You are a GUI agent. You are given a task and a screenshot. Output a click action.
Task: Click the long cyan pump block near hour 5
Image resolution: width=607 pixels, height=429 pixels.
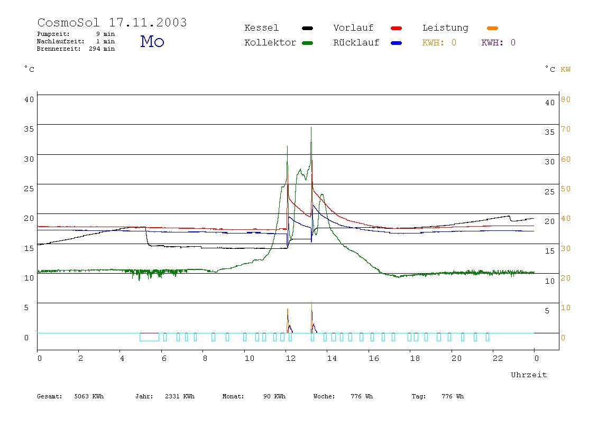[150, 337]
